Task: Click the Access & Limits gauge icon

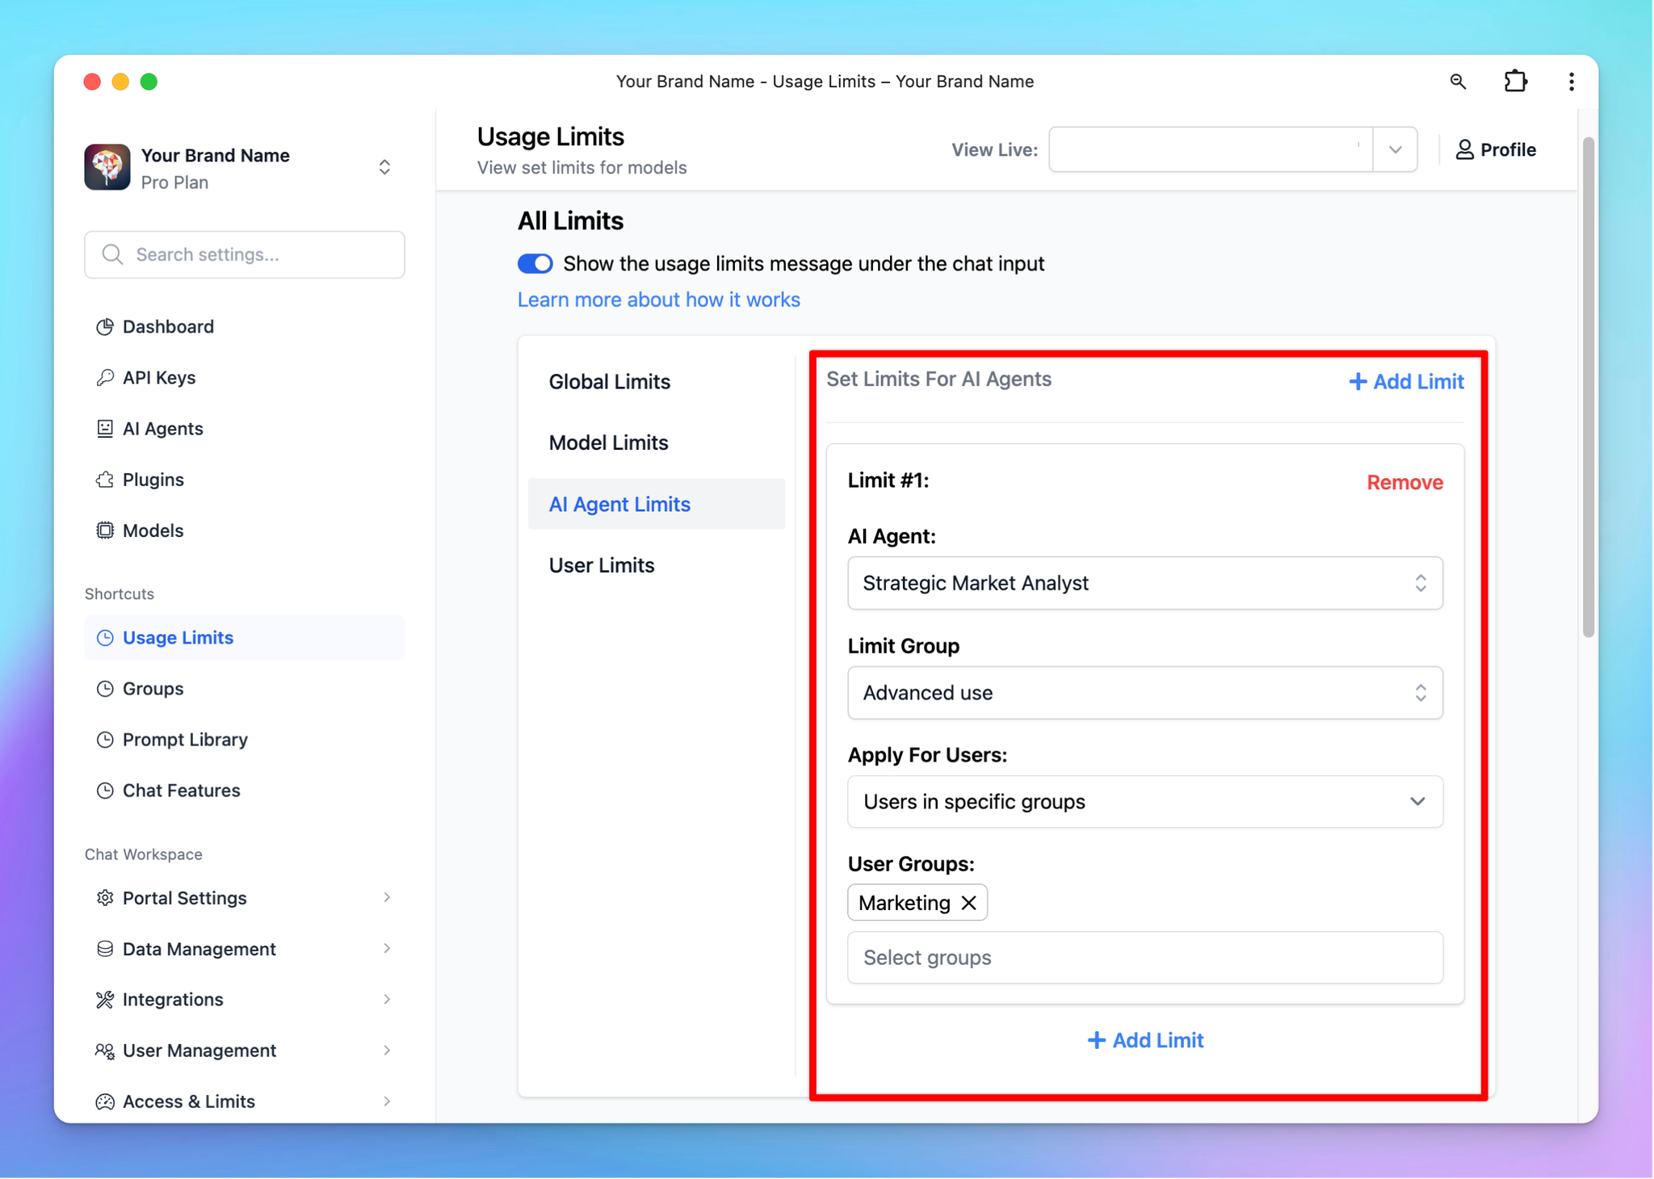Action: click(x=105, y=1101)
